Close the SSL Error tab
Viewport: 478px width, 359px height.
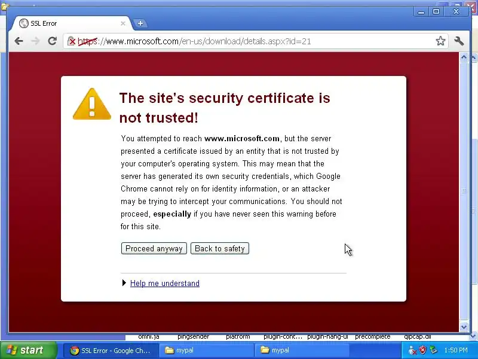coord(123,23)
